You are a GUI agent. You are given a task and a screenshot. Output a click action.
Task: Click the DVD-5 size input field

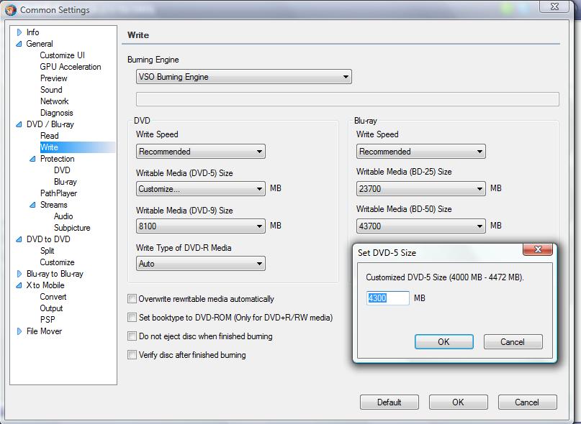387,298
